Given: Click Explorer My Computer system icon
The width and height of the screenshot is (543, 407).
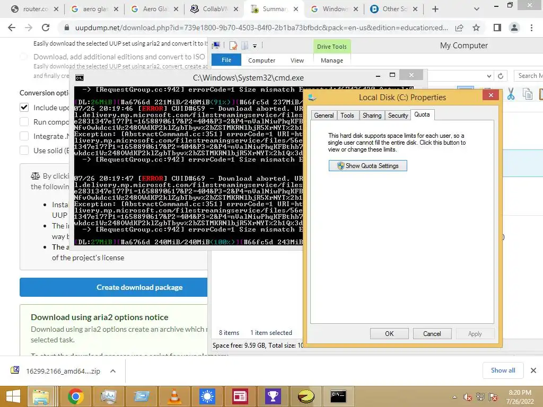Looking at the screenshot, I should coord(216,46).
